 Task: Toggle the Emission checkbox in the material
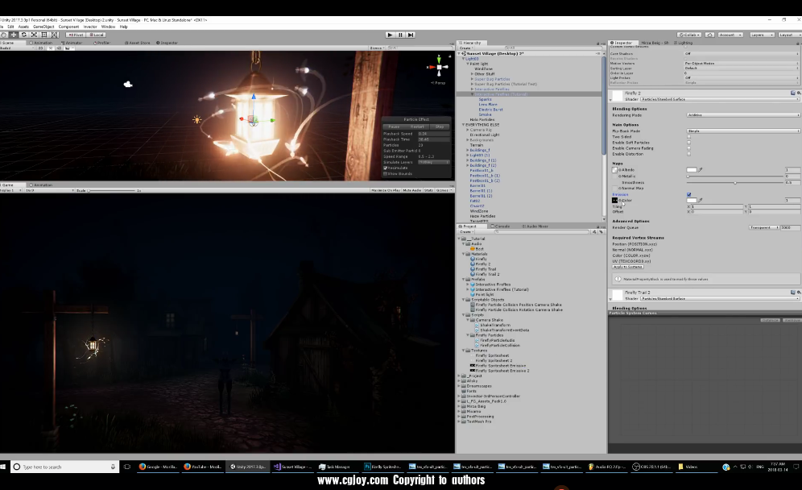[688, 194]
